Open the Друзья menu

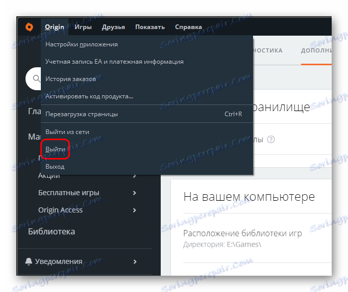(113, 27)
